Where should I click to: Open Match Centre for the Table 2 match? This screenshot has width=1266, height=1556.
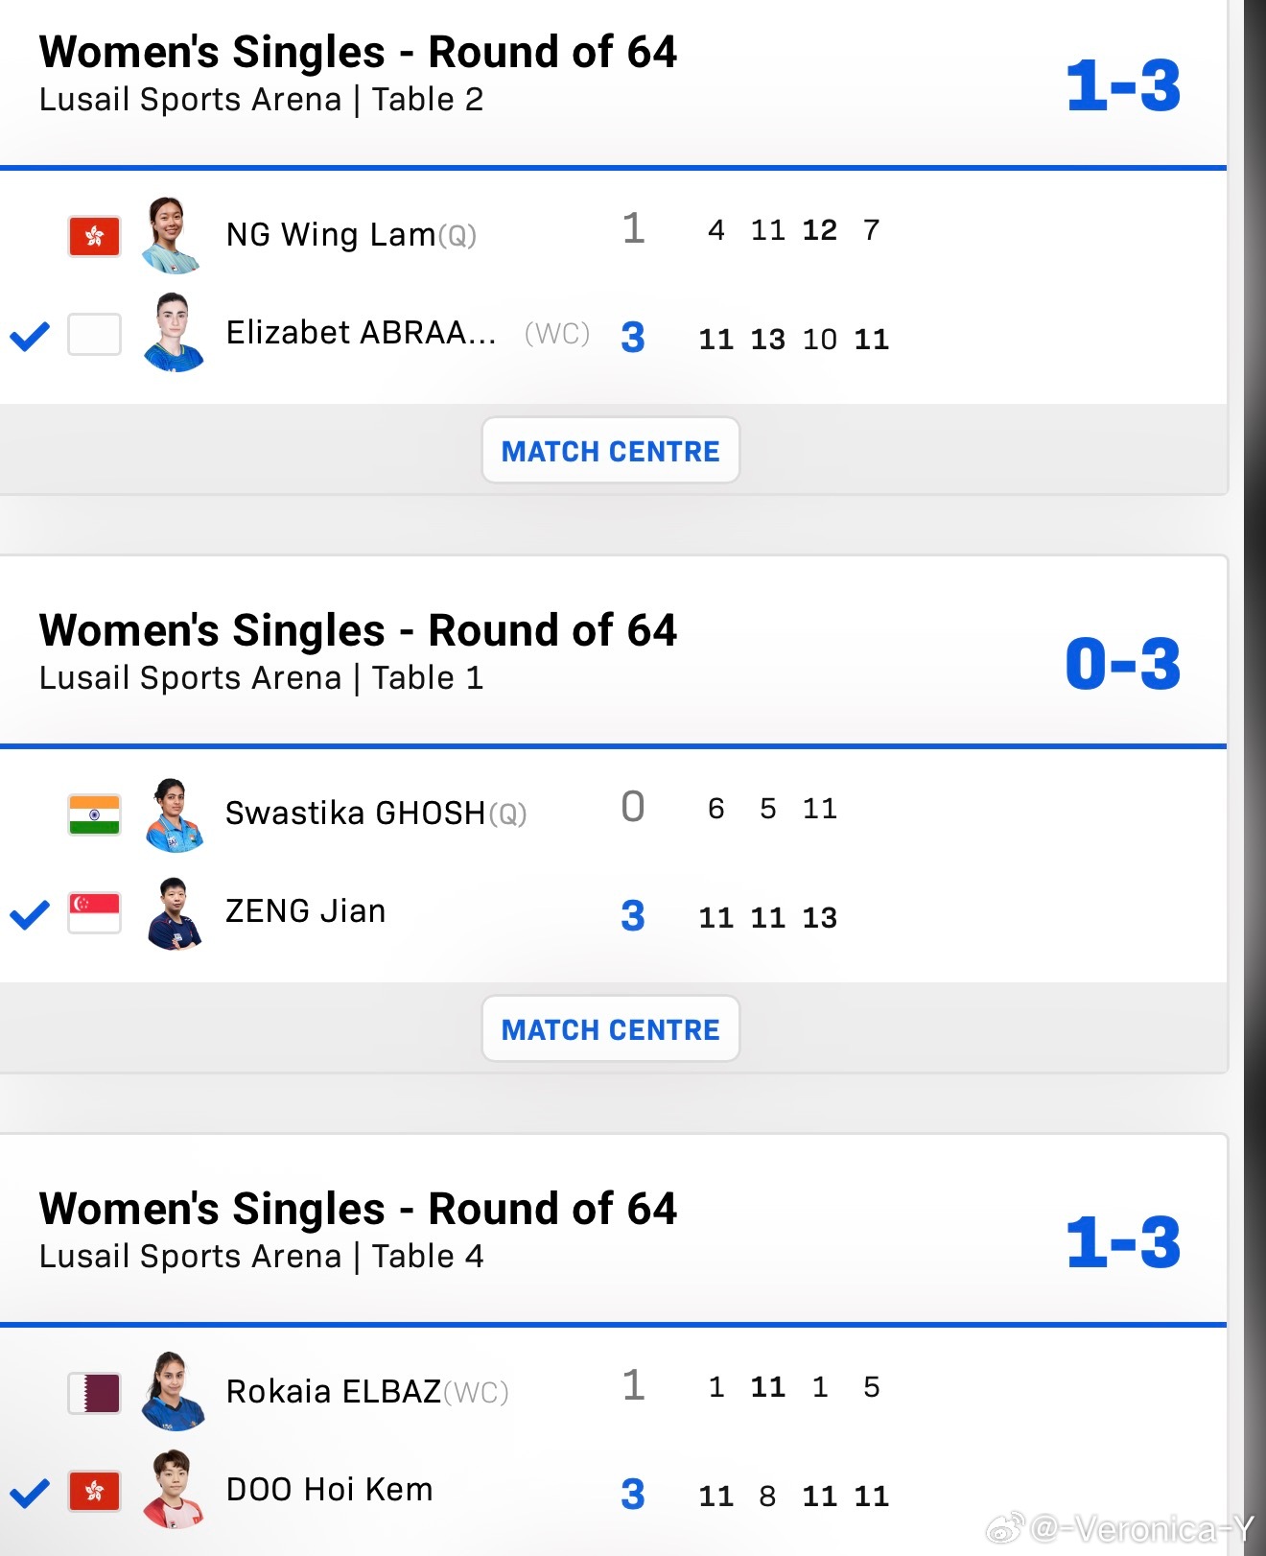[610, 451]
